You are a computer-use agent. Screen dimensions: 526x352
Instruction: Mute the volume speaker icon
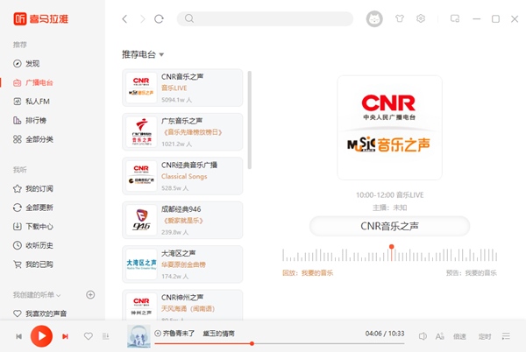[x=422, y=336]
